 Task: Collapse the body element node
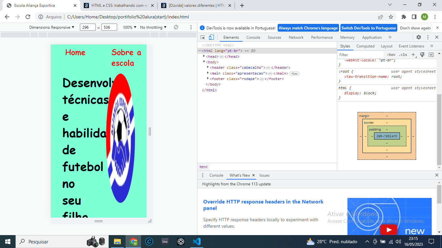204,62
